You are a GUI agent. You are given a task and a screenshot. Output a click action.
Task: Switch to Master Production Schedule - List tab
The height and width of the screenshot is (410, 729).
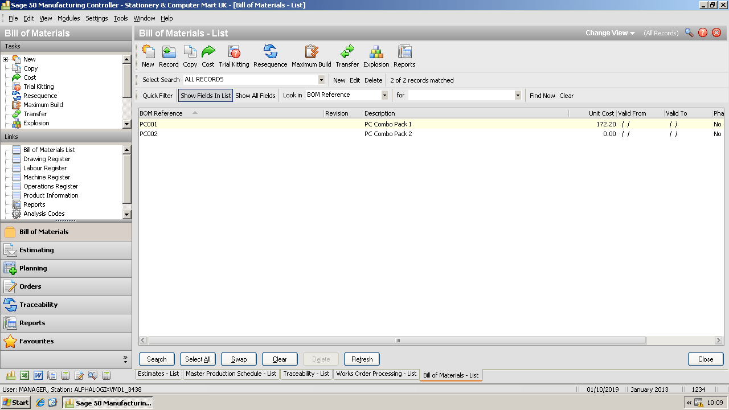click(231, 374)
